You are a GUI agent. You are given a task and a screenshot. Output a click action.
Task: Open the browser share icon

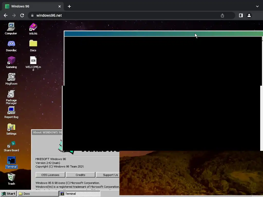point(222,15)
